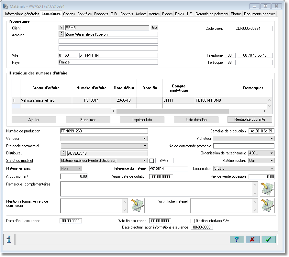Click the Supprimer button
289x257 pixels.
click(x=88, y=120)
